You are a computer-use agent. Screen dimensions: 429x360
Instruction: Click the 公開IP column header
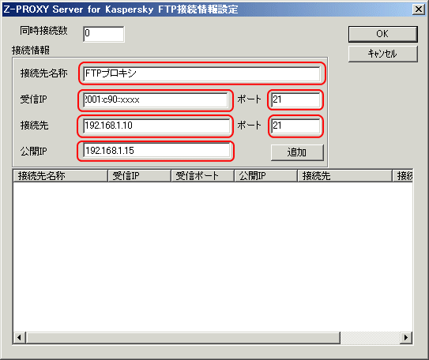point(265,176)
